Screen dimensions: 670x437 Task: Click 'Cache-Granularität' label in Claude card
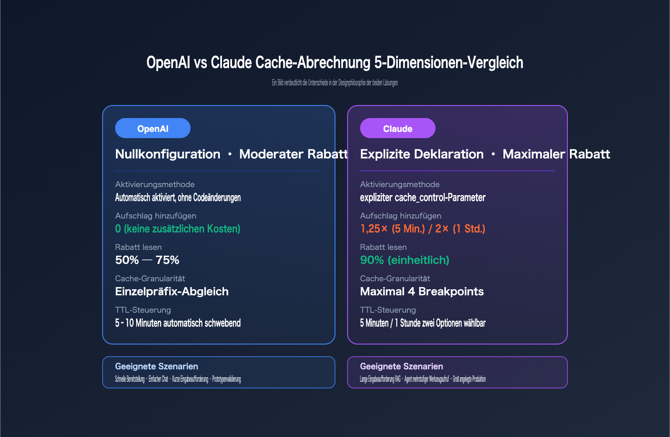(395, 278)
